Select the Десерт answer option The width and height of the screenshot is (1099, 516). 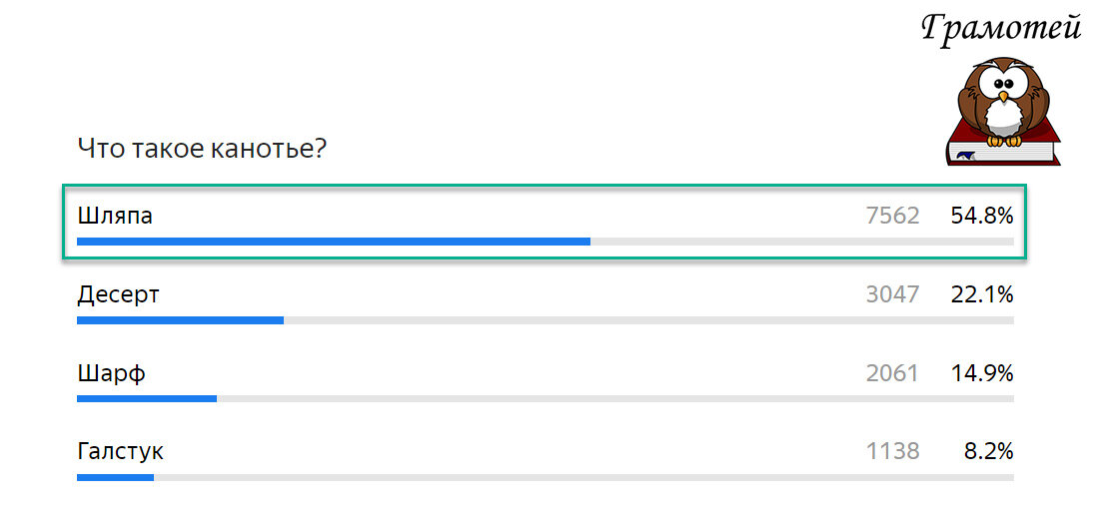[x=545, y=301]
